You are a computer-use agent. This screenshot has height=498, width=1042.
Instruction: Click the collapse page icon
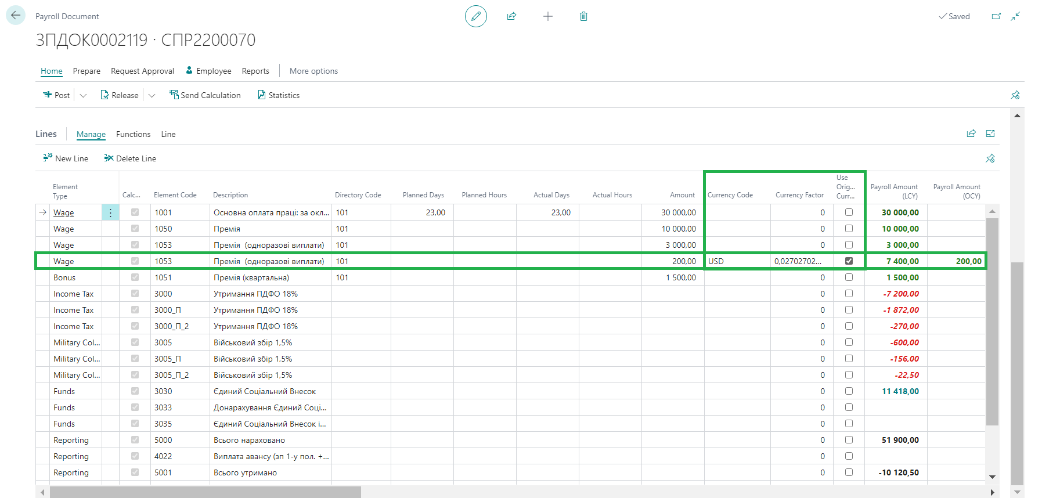tap(1015, 16)
